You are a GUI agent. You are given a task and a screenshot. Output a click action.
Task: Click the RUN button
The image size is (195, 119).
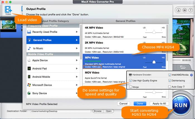(x=181, y=105)
